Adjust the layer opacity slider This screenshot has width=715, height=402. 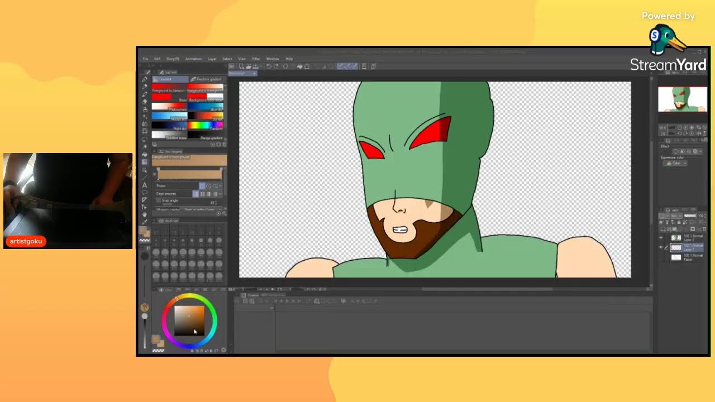tap(690, 216)
